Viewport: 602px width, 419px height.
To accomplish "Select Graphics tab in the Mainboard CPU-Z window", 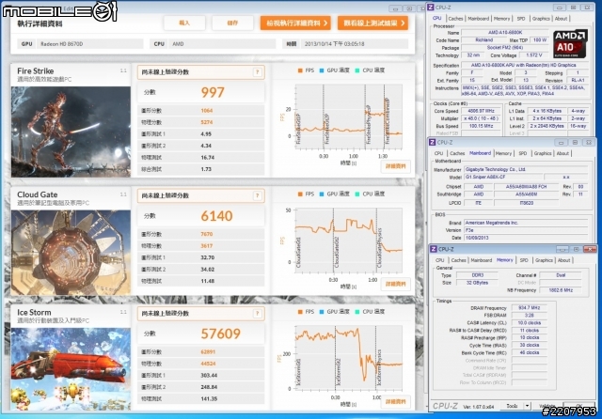I will pyautogui.click(x=543, y=153).
